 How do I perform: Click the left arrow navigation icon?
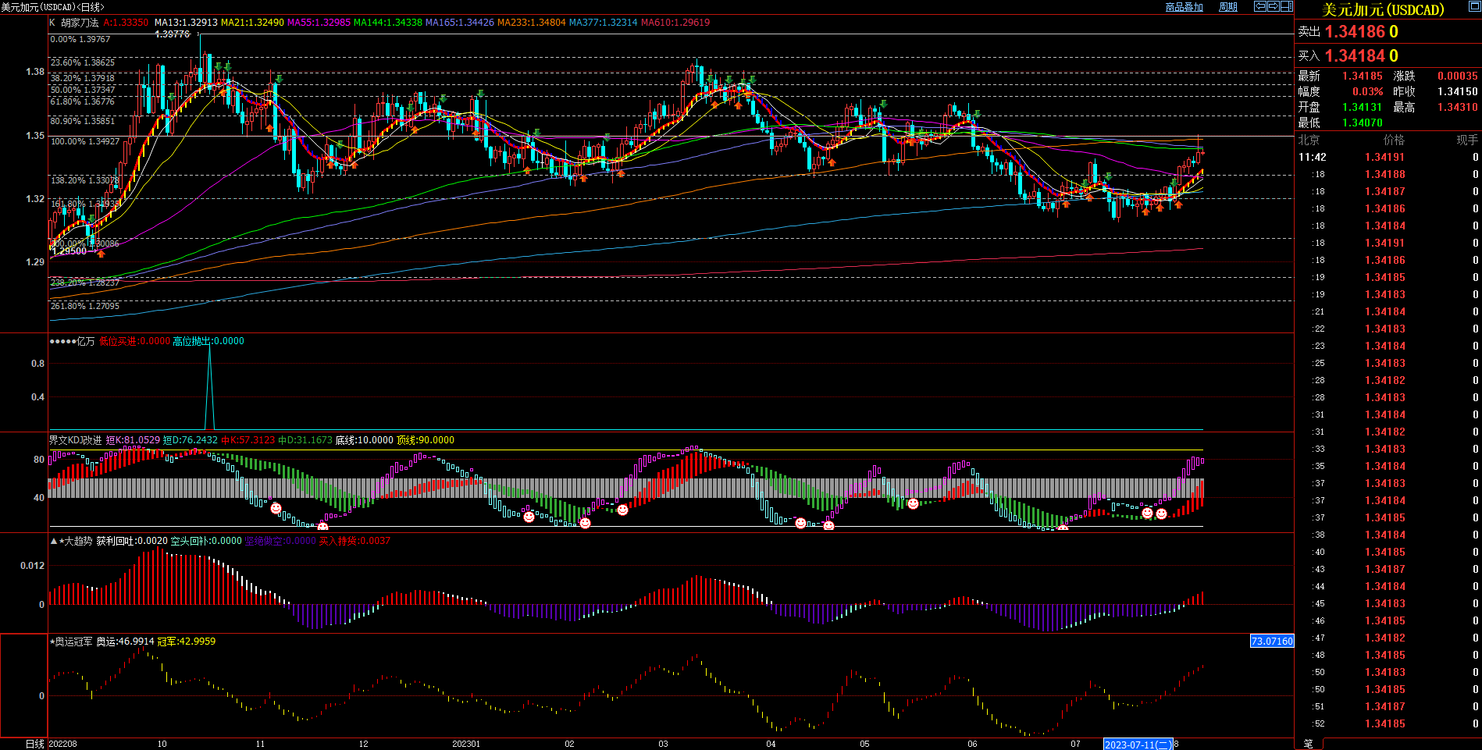click(x=1259, y=6)
